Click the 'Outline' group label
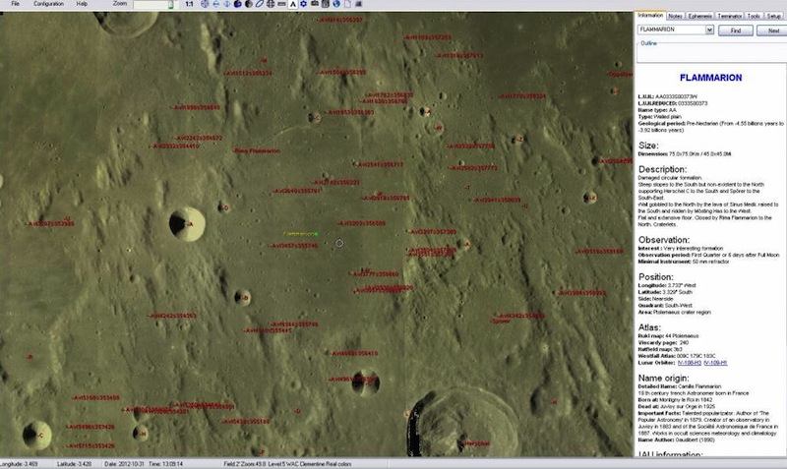787x469 pixels. tap(648, 43)
